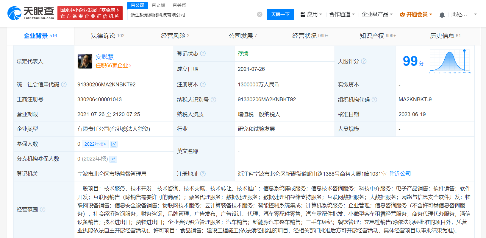Expand the 合作通道 dropdown
486x238 pixels.
353,14
